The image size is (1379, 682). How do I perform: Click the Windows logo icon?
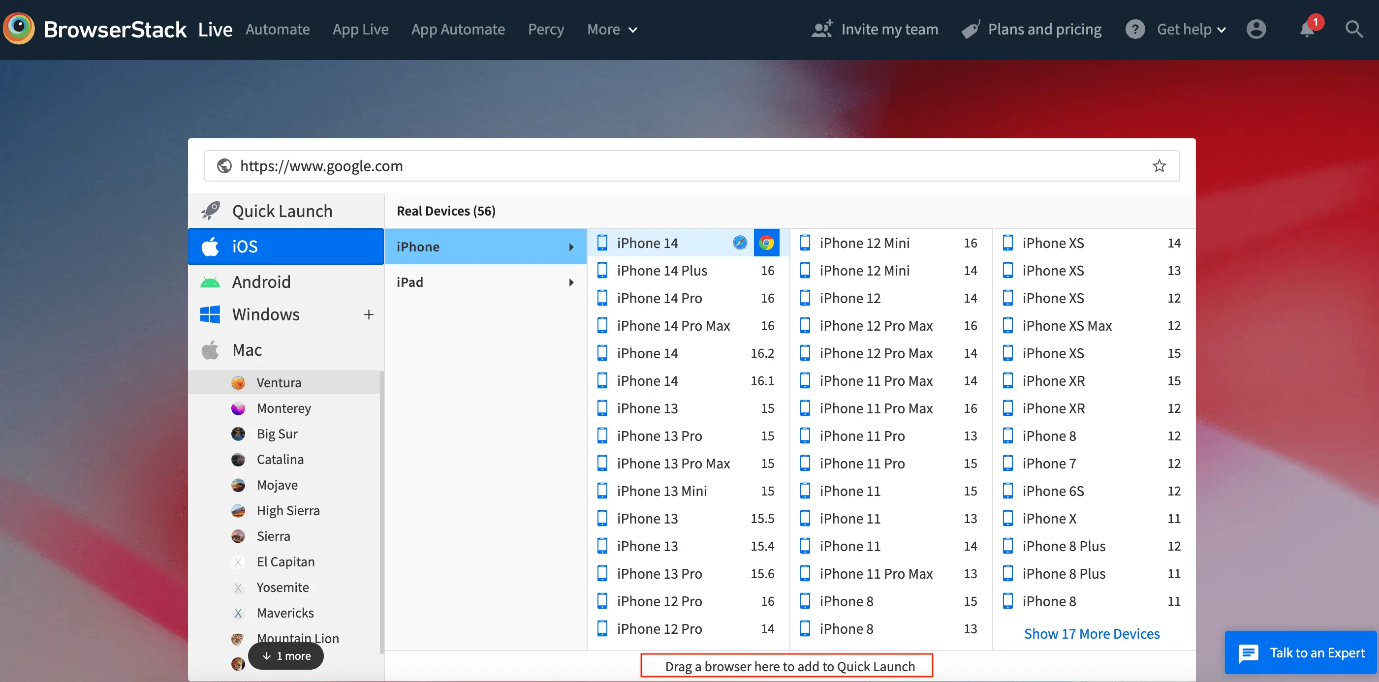[x=210, y=314]
